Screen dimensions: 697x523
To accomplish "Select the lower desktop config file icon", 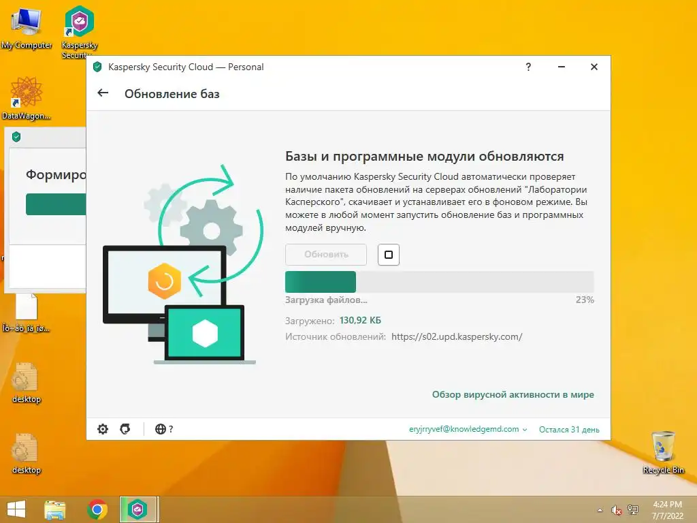I will point(27,453).
